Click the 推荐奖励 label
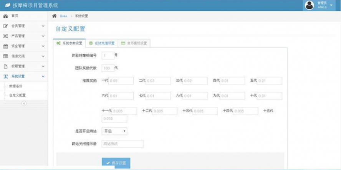Viewport: 341px width, 170px height. [90, 81]
